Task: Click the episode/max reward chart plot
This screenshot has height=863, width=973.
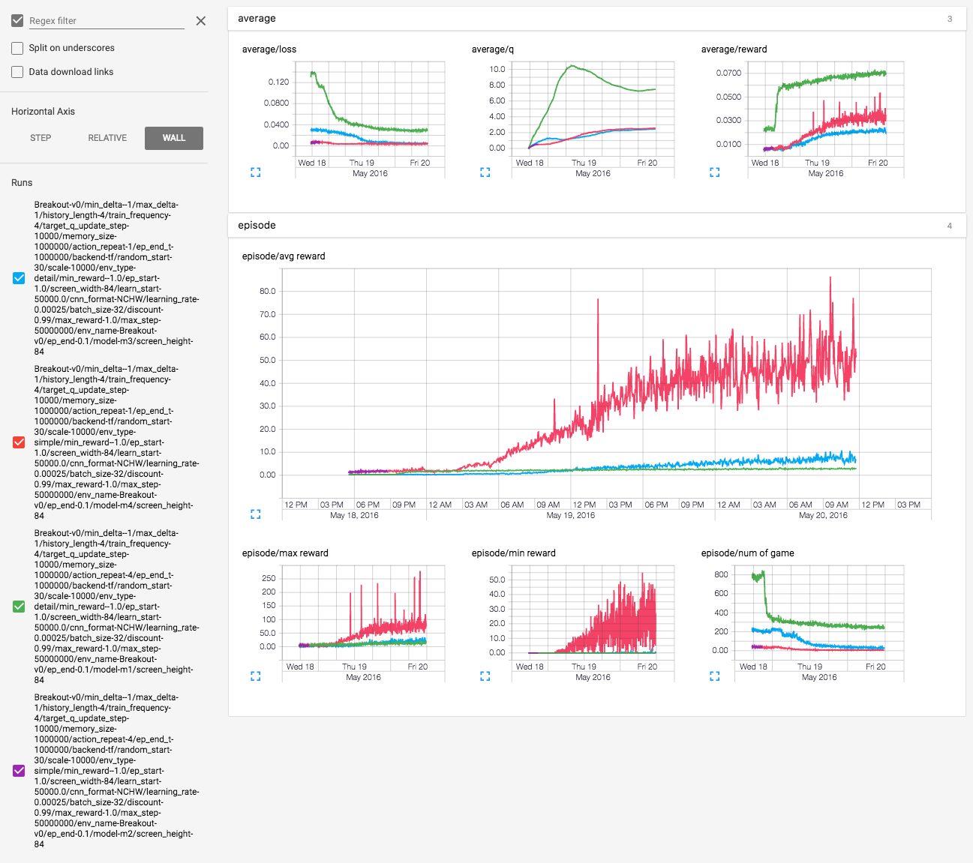Action: click(x=364, y=613)
